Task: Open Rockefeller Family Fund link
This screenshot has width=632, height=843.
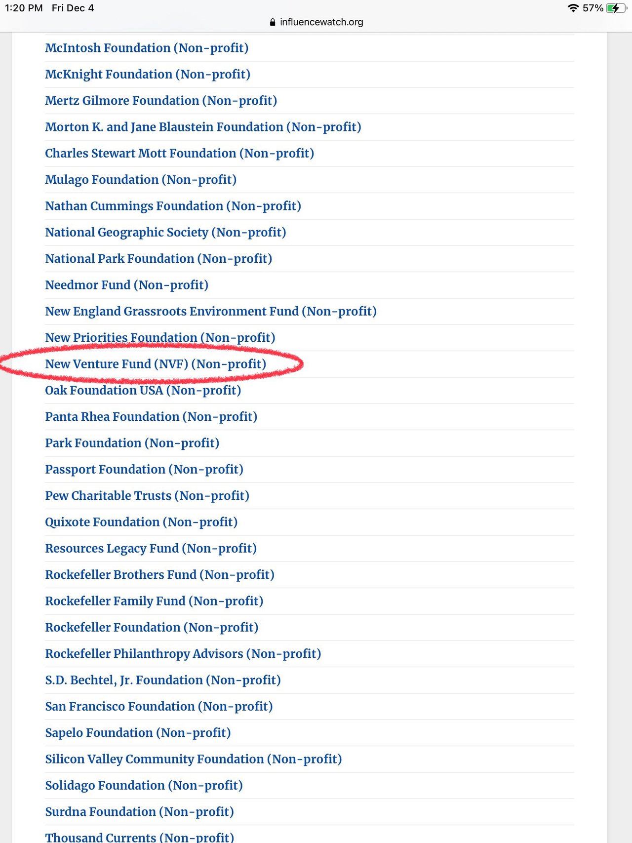Action: pos(154,601)
